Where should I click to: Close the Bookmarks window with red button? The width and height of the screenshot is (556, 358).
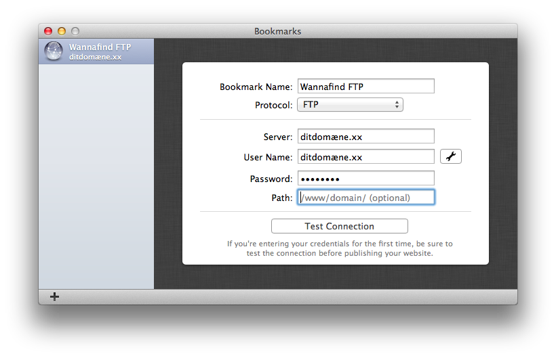tap(48, 31)
